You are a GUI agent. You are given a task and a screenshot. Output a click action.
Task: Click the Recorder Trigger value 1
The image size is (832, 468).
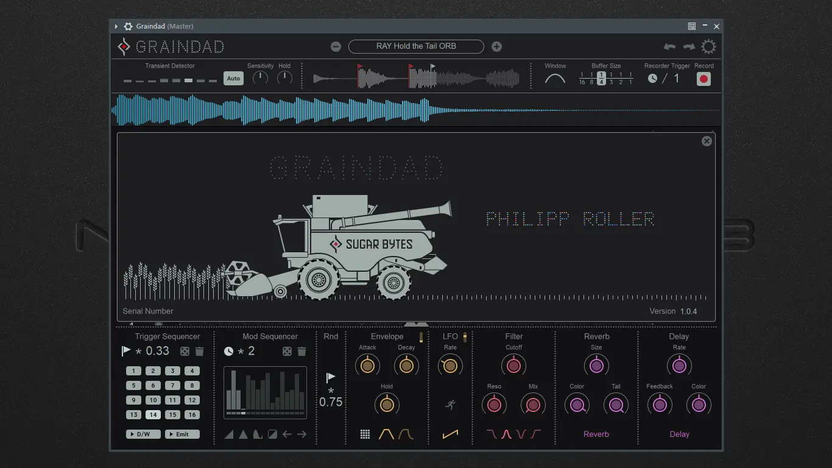[676, 79]
